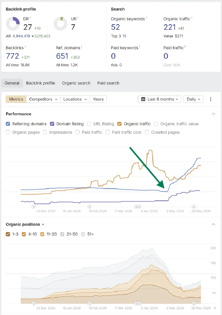Image resolution: width=222 pixels, height=315 pixels.
Task: Click the G marker near 13 Feb 2026 in Performance chart
Action: coord(90,207)
